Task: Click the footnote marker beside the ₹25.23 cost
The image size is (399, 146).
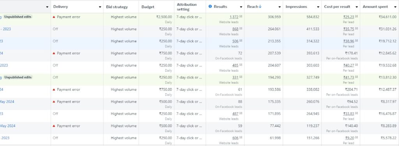Action: pyautogui.click(x=357, y=16)
